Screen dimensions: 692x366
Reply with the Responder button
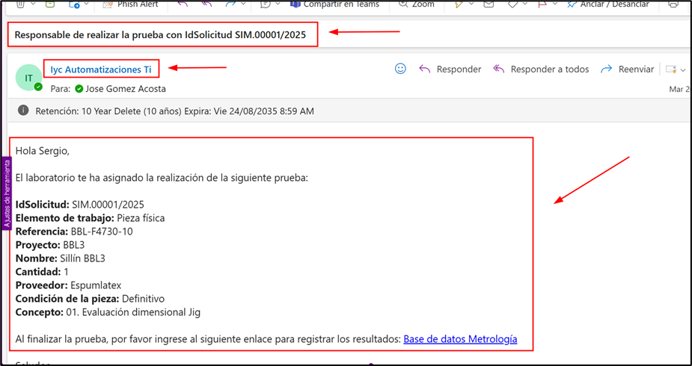click(x=450, y=69)
